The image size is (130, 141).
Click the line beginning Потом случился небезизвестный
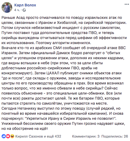(61, 28)
